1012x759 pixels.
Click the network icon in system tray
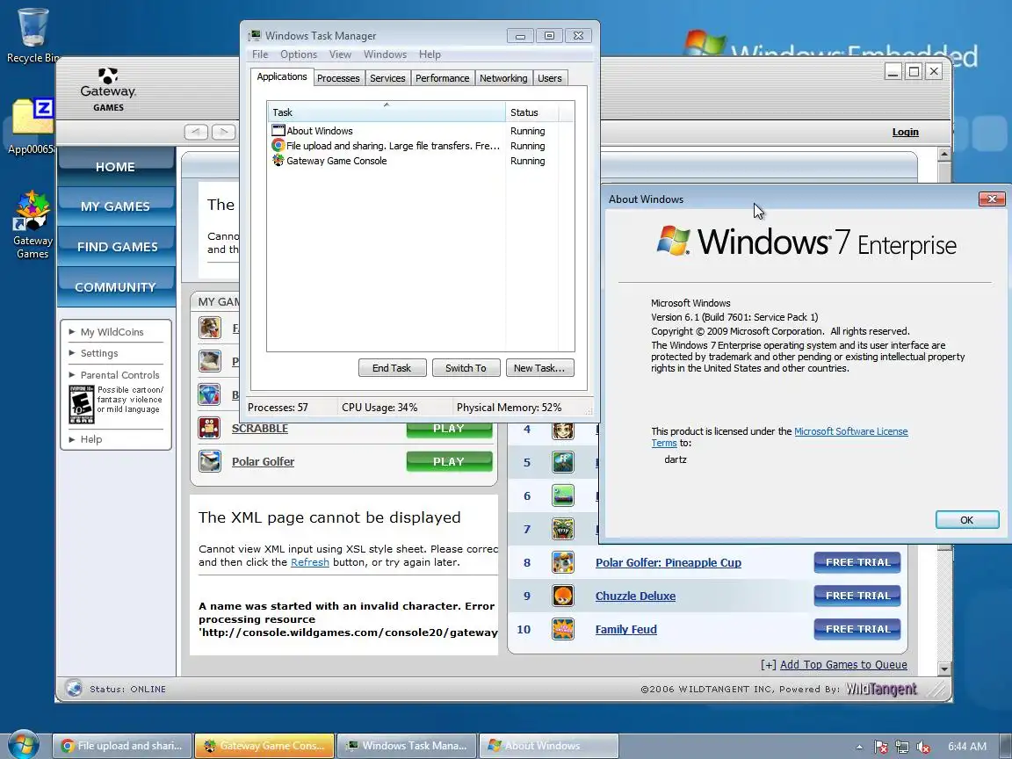click(901, 747)
